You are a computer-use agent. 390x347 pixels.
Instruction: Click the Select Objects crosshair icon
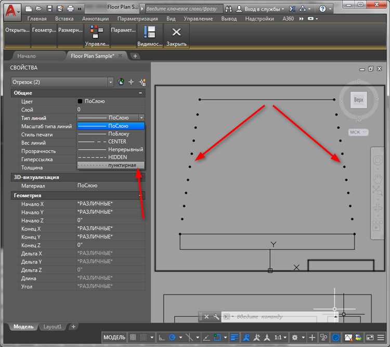click(132, 82)
